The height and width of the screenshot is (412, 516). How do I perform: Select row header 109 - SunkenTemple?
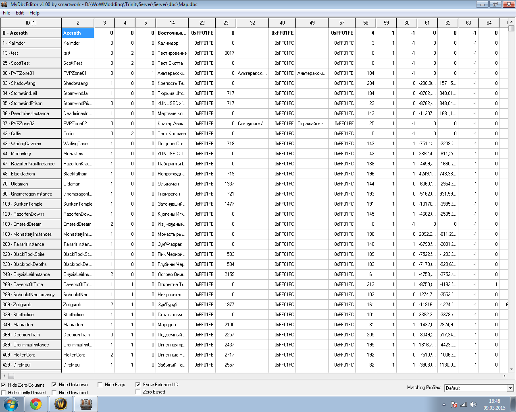click(31, 204)
